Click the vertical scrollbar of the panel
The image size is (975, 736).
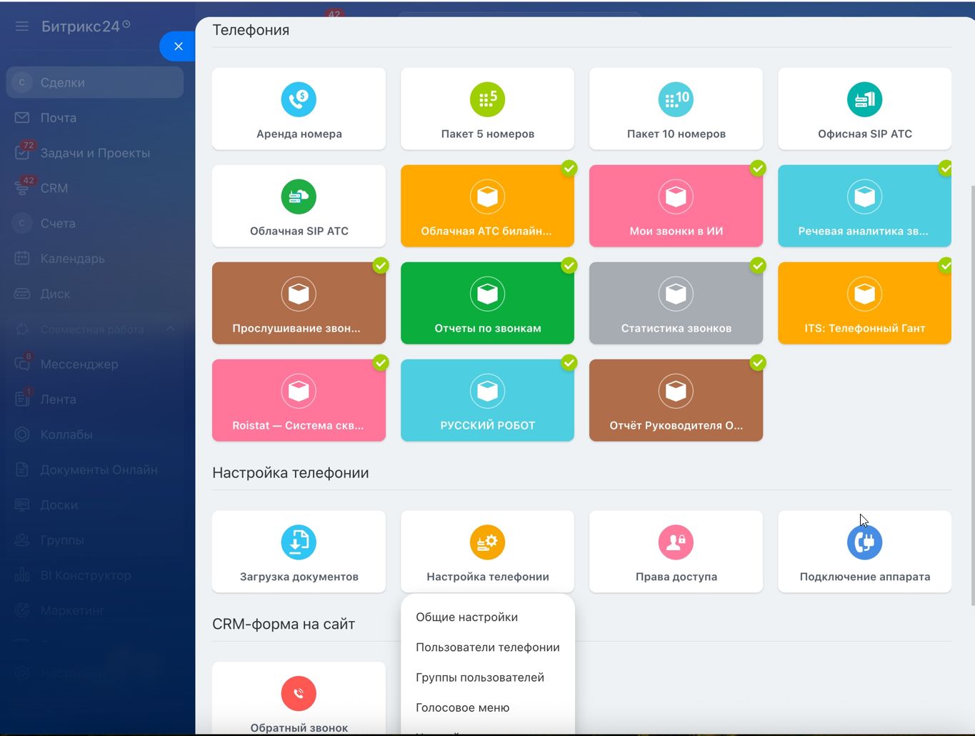click(x=971, y=395)
